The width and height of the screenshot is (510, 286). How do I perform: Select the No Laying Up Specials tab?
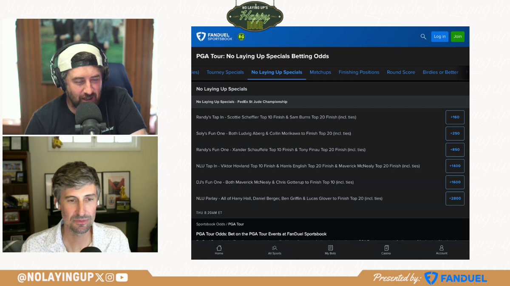[277, 72]
